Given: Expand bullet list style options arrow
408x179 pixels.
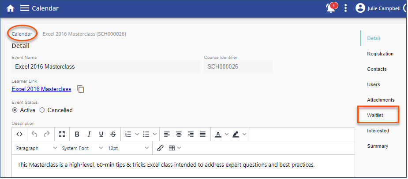Looking at the screenshot, I should pos(155,134).
